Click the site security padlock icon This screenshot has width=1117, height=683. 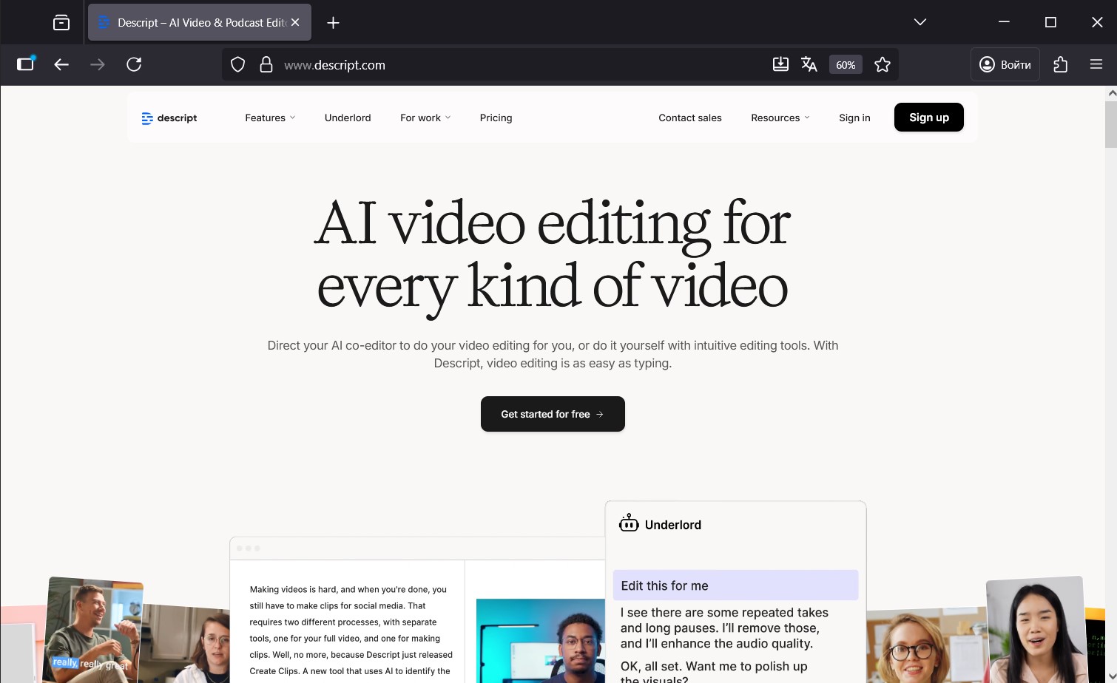click(266, 65)
